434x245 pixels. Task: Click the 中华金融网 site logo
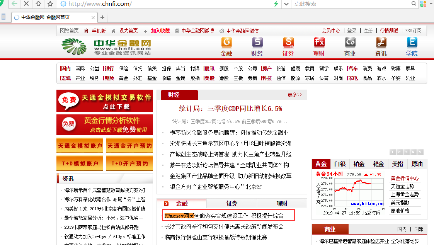point(106,47)
